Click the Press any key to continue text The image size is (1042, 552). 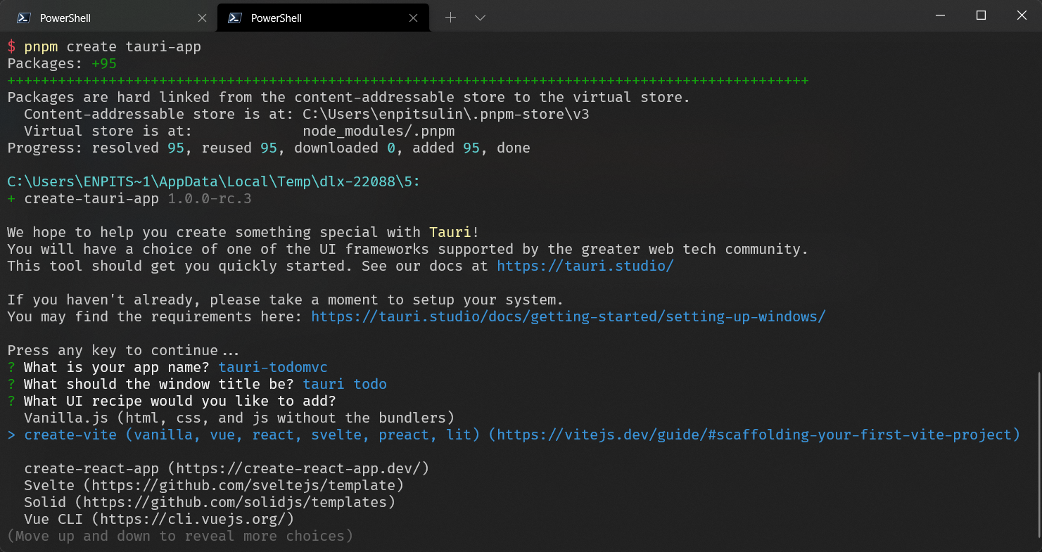(x=123, y=350)
